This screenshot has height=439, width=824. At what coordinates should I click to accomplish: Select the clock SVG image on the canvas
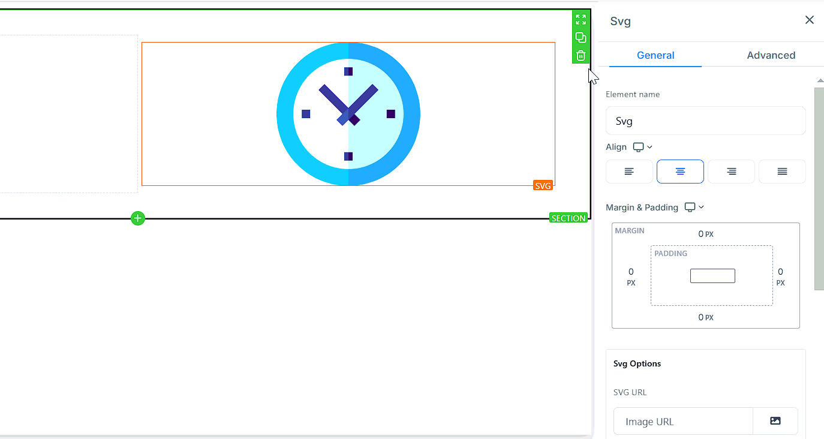(348, 114)
